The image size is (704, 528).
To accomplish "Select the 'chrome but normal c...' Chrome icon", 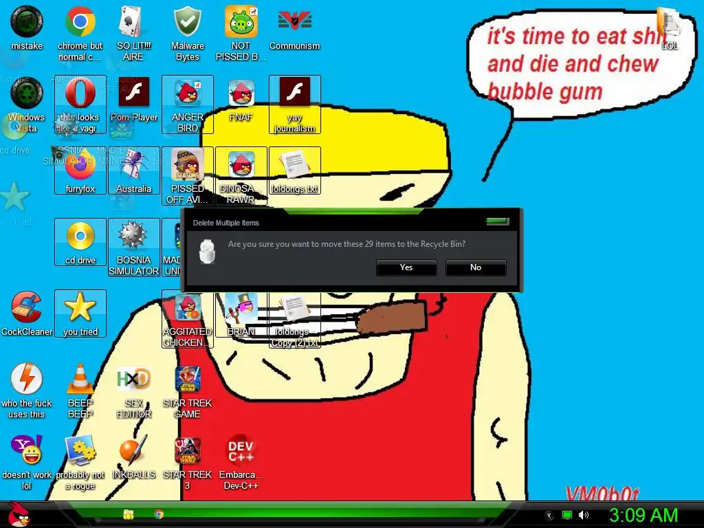I will tap(80, 33).
